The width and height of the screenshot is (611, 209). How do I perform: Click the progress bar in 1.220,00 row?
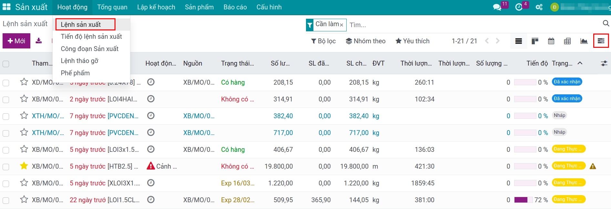[525, 183]
